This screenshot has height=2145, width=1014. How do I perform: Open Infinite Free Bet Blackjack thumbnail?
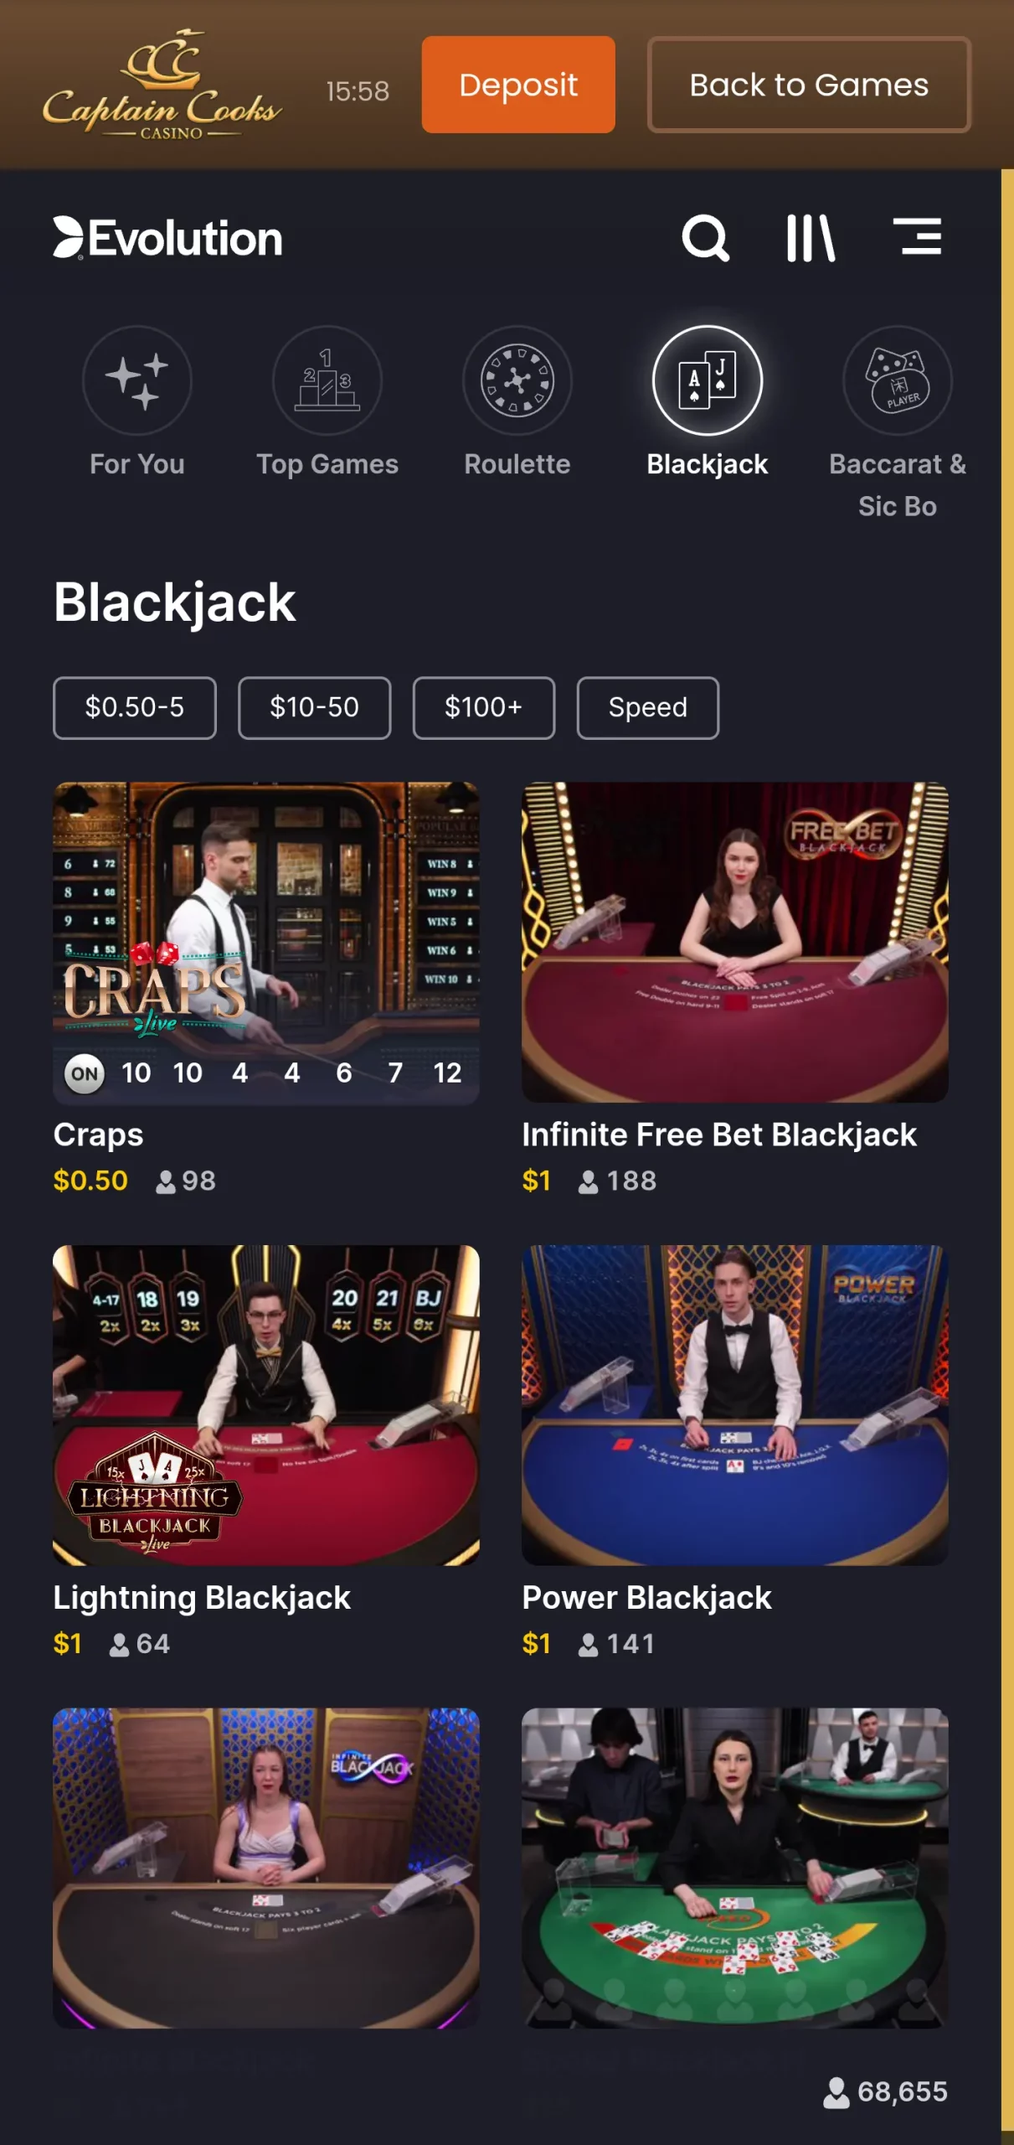(x=735, y=943)
